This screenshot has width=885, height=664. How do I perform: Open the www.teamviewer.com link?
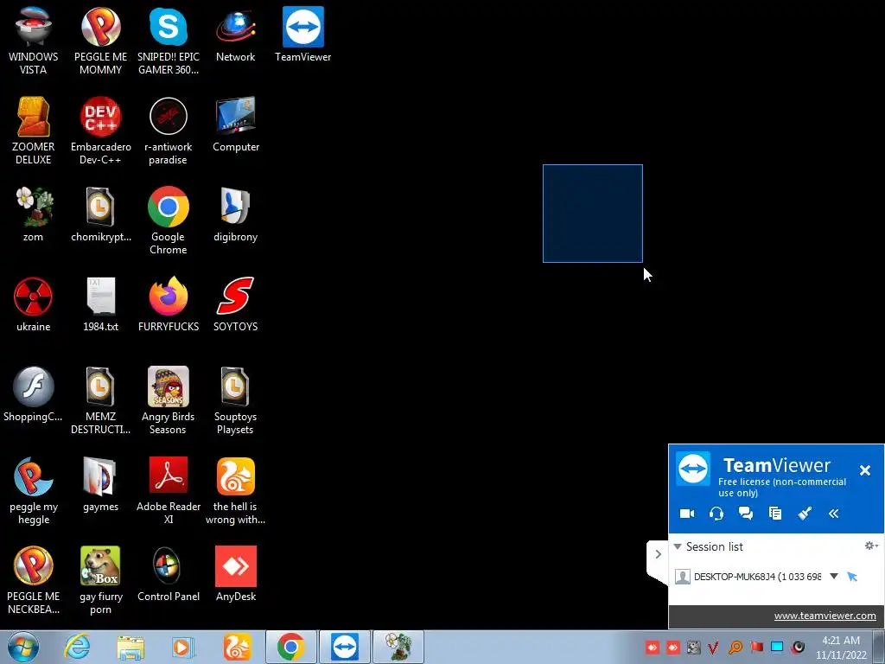coord(825,616)
